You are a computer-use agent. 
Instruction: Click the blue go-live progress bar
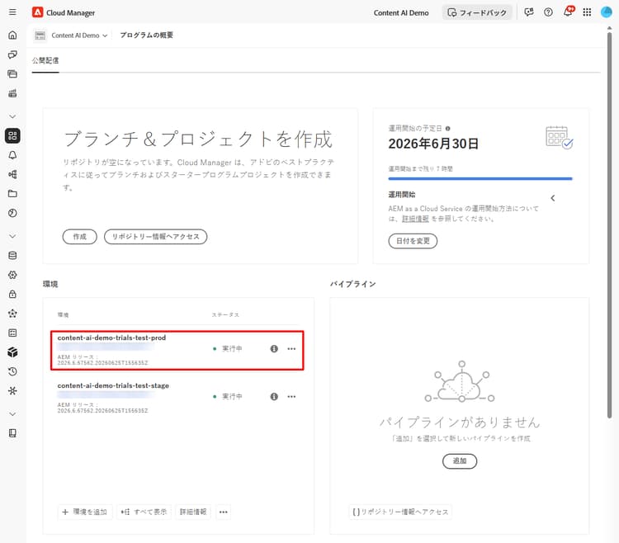480,179
